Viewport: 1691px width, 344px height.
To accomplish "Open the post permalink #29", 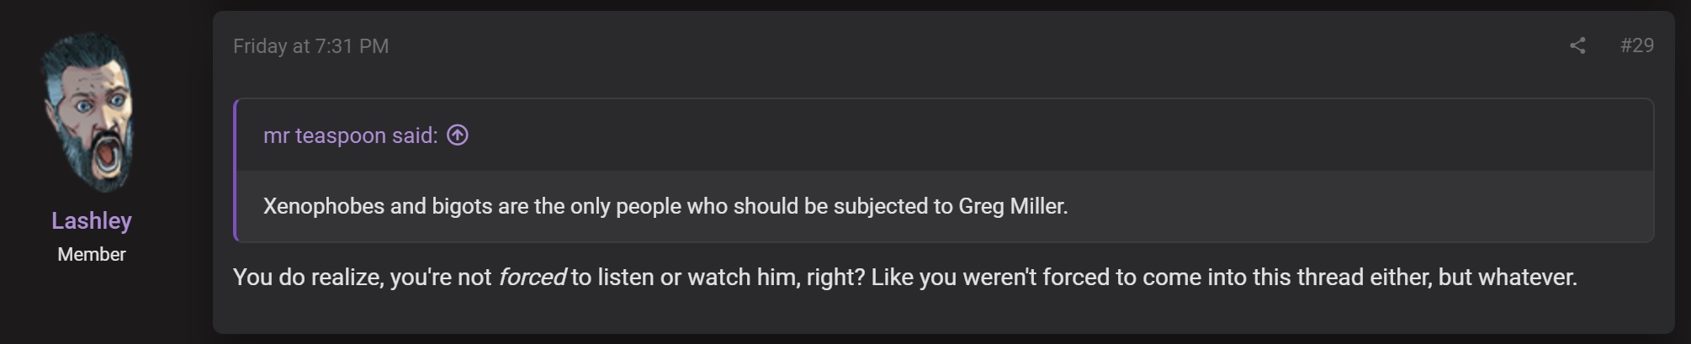I will pyautogui.click(x=1637, y=45).
